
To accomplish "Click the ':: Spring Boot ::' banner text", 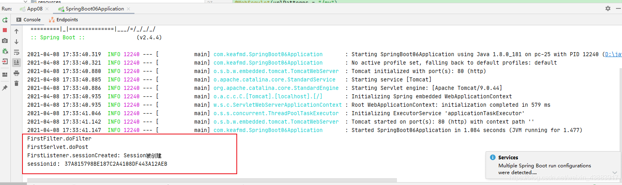I will click(x=58, y=37).
